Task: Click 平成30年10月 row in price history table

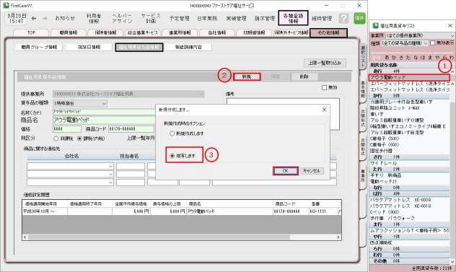Action: (181, 211)
